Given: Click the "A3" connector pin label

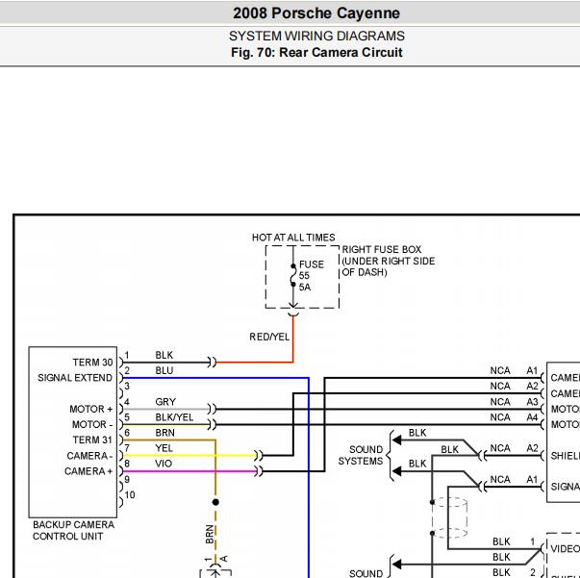Looking at the screenshot, I should tap(532, 402).
